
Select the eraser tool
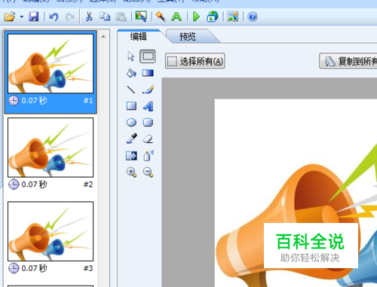pos(148,139)
